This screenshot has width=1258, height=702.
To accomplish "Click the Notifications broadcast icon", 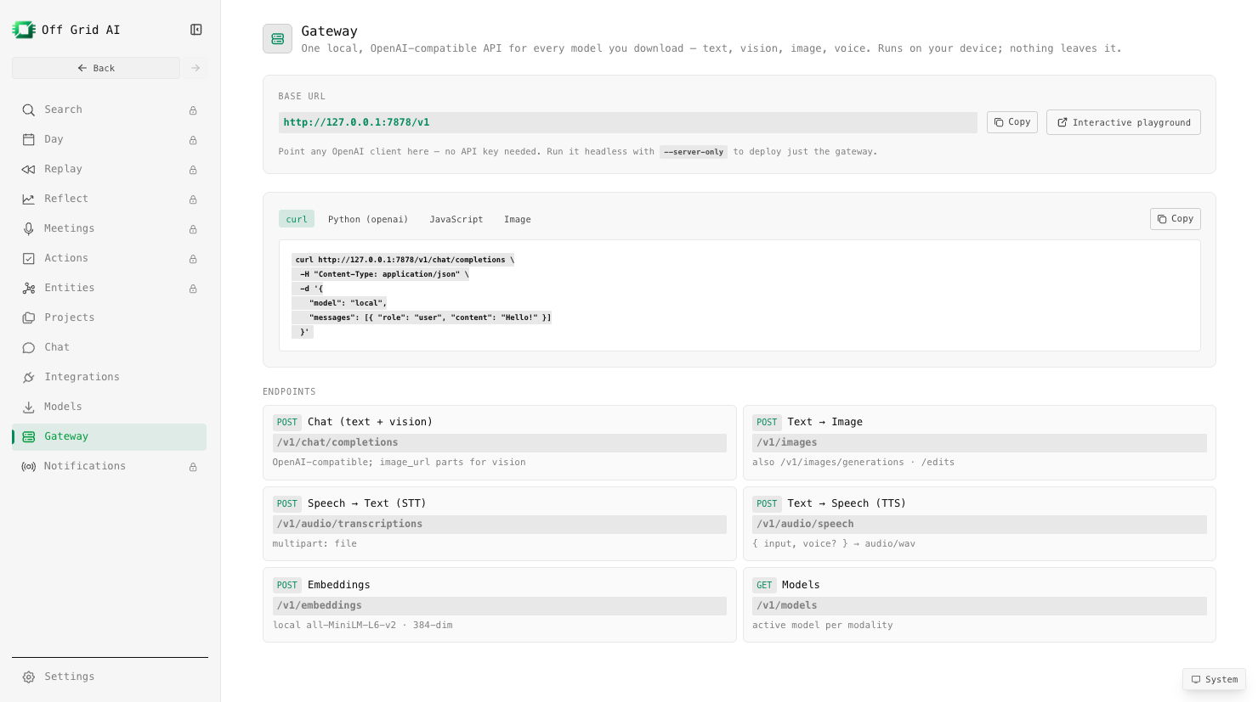I will coord(29,466).
